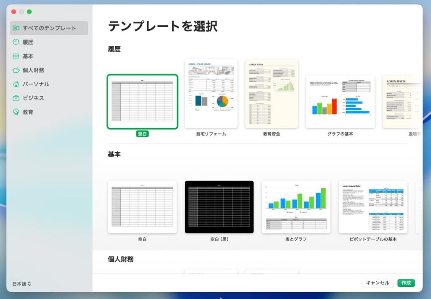Choose the ピボットテーブルの基本 template

[372, 207]
